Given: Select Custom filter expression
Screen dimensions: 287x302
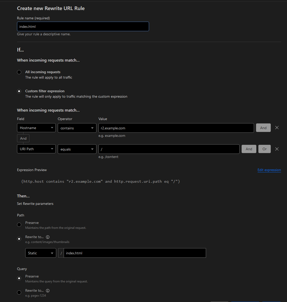Looking at the screenshot, I should [x=19, y=91].
